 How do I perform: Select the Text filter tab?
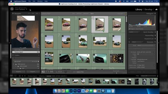pyautogui.click(x=73, y=14)
